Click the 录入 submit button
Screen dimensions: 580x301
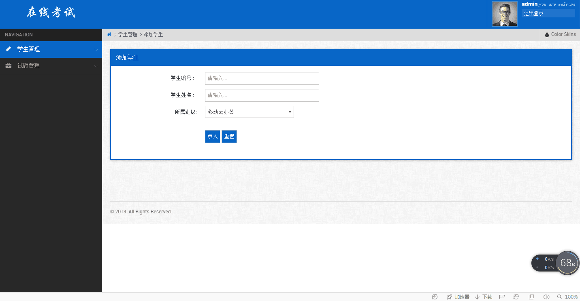tap(213, 137)
